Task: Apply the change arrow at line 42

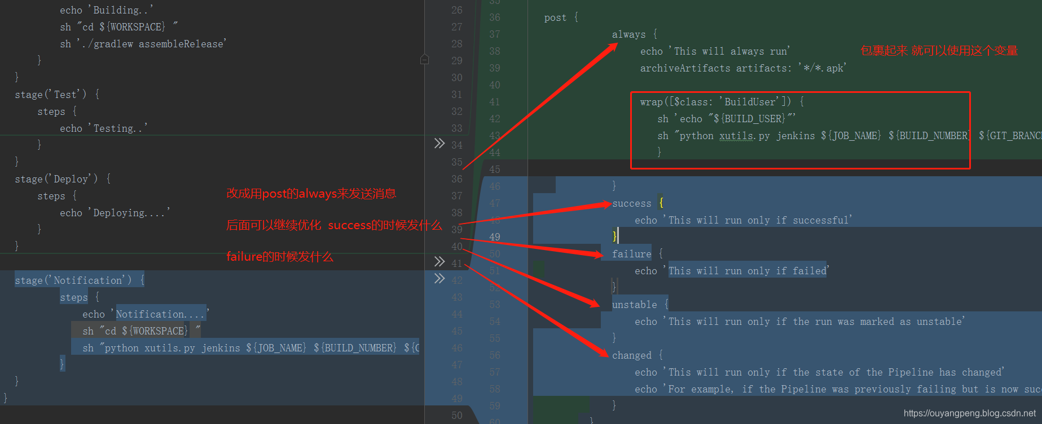Action: click(439, 279)
